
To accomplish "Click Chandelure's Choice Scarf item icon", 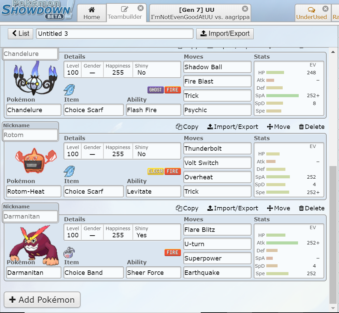I will [69, 90].
